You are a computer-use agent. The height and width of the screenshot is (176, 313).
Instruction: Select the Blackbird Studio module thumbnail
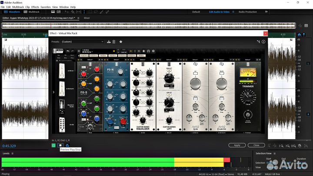pyautogui.click(x=62, y=107)
